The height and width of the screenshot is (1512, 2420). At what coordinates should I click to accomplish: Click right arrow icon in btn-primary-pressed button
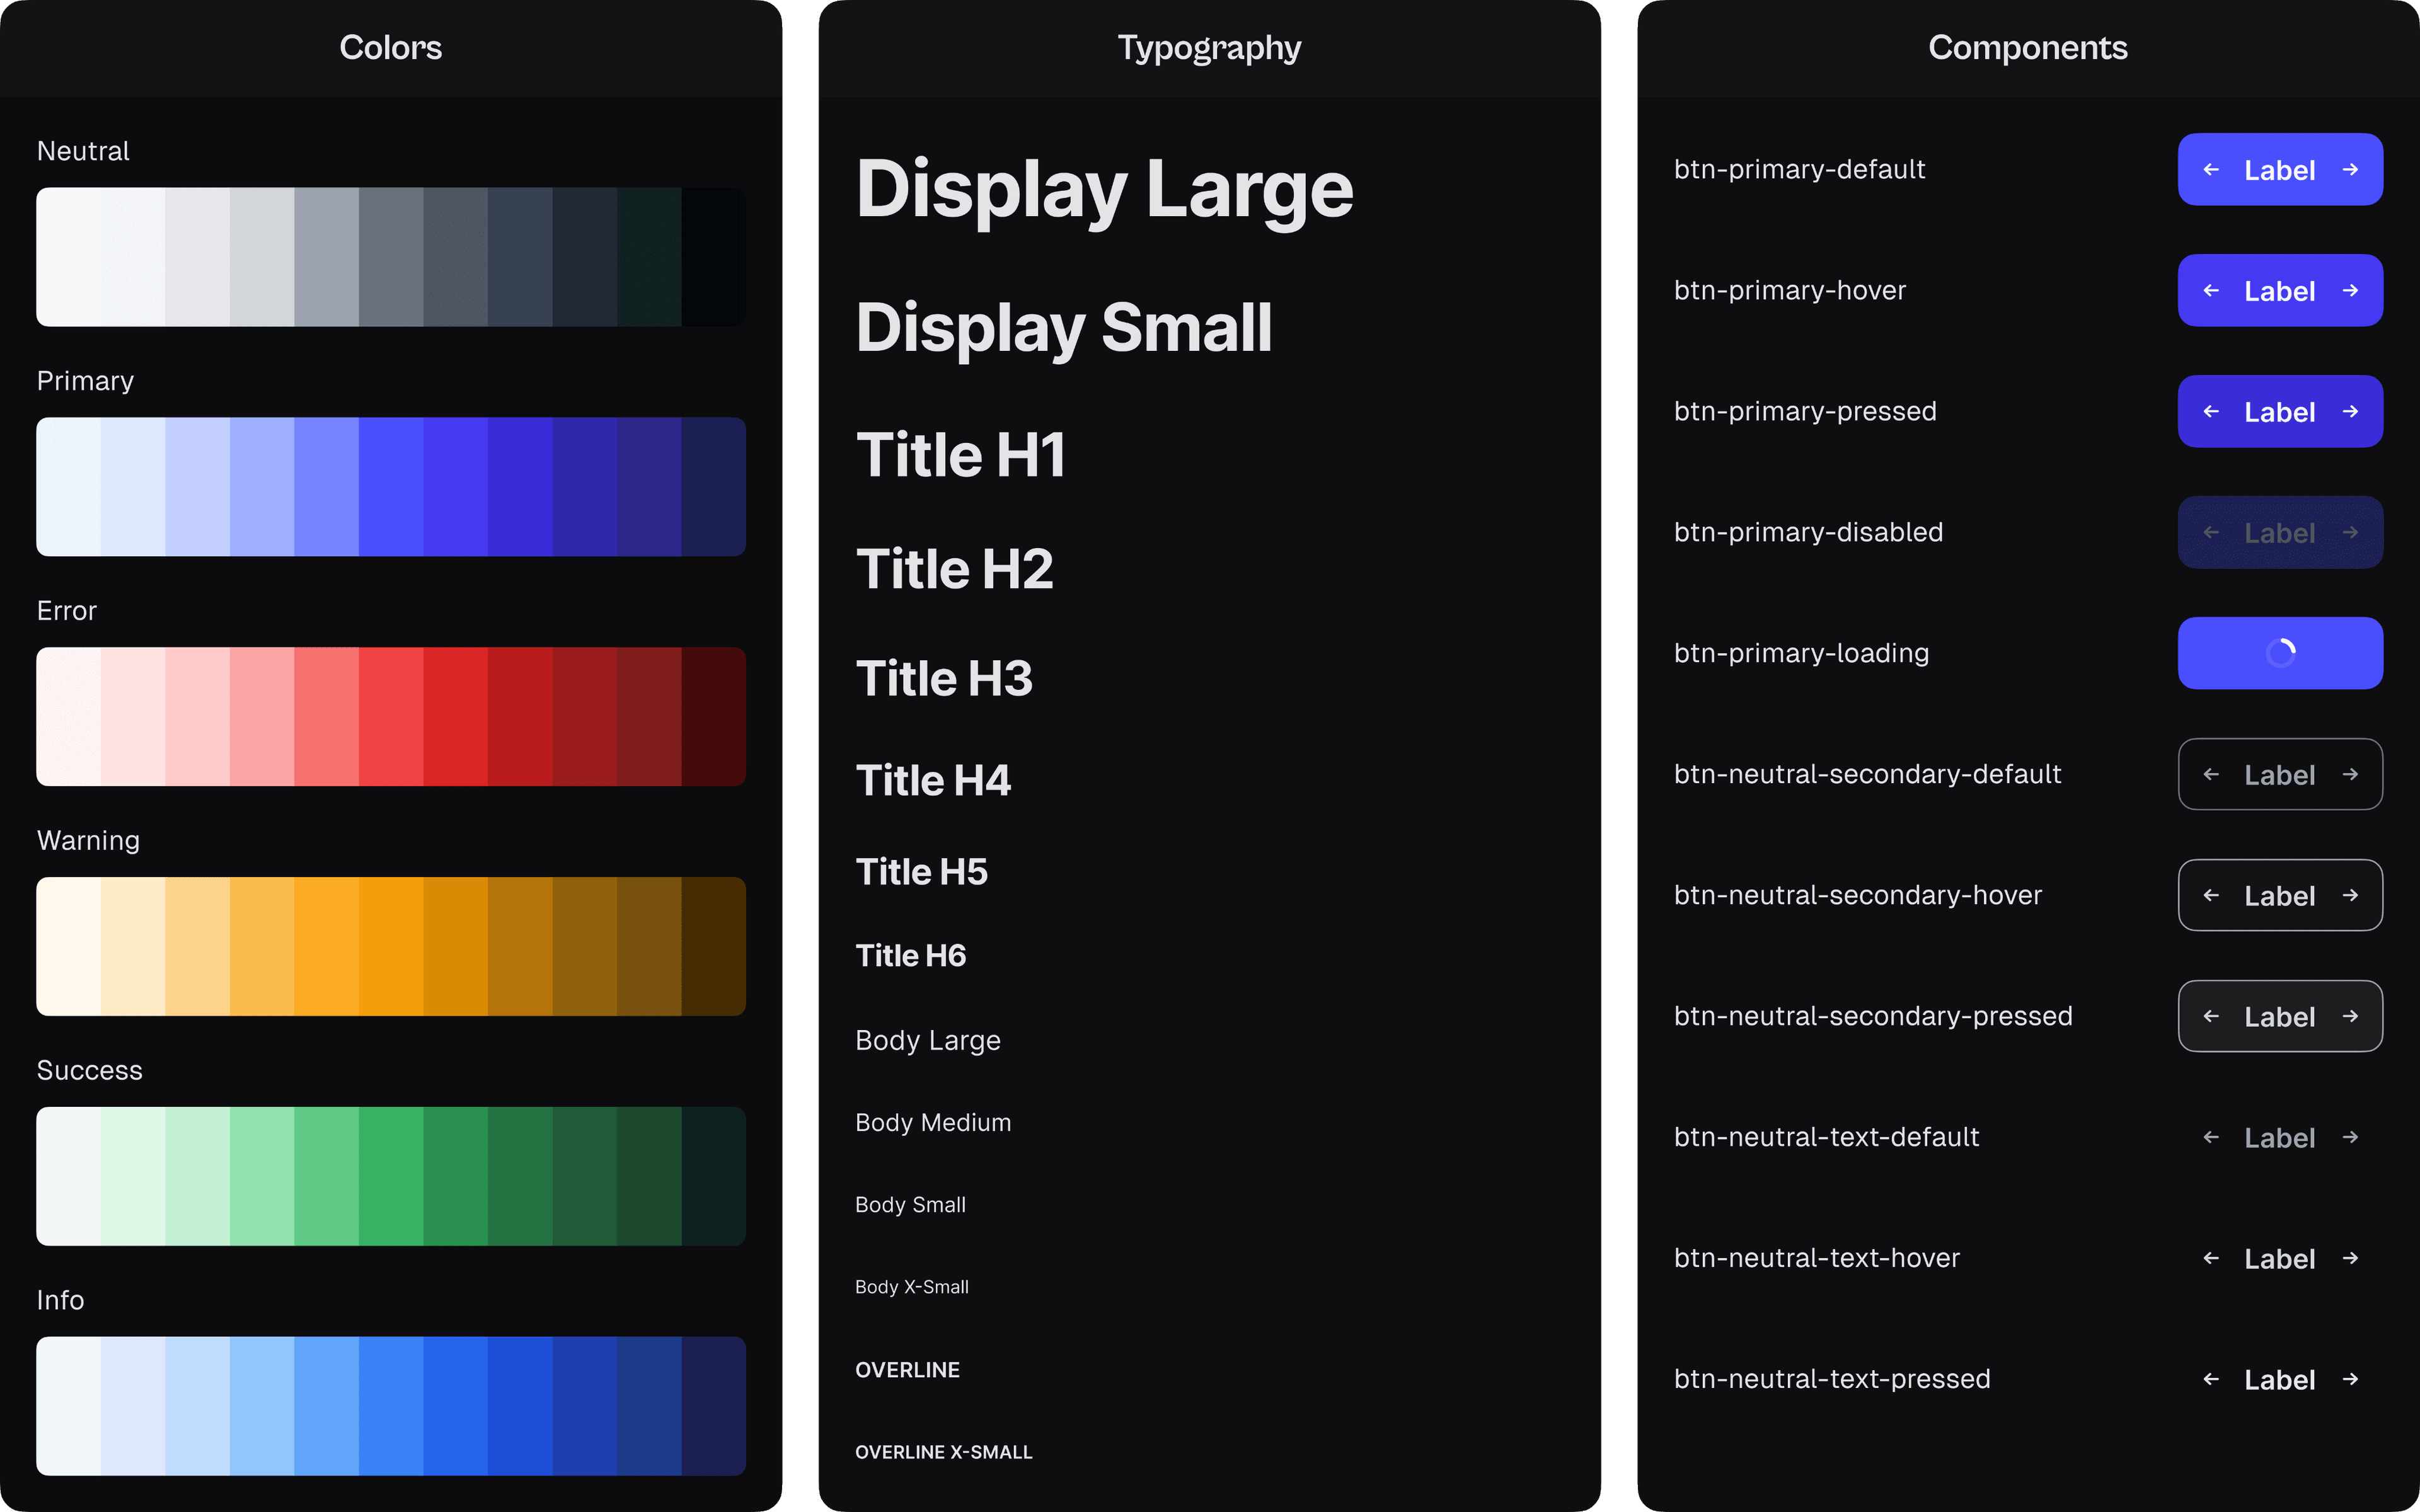point(2350,412)
